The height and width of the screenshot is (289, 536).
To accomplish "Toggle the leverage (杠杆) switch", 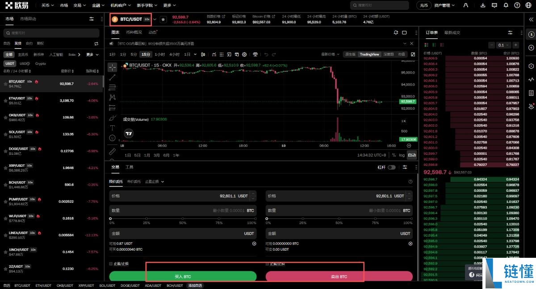I will click(x=391, y=167).
